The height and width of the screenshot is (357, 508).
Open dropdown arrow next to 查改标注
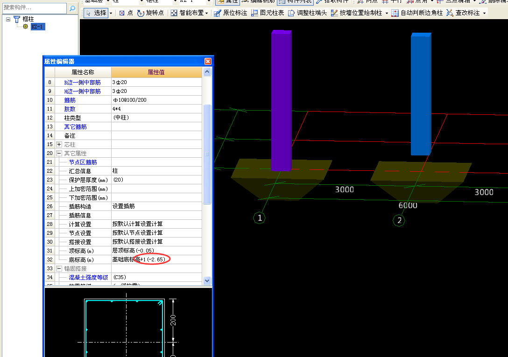click(484, 13)
